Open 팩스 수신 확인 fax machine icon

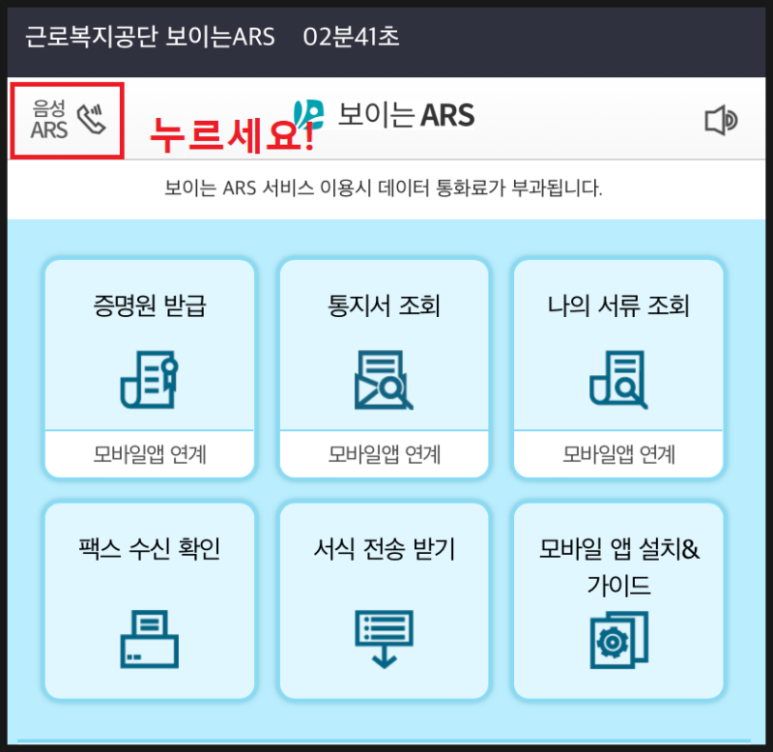click(x=150, y=639)
